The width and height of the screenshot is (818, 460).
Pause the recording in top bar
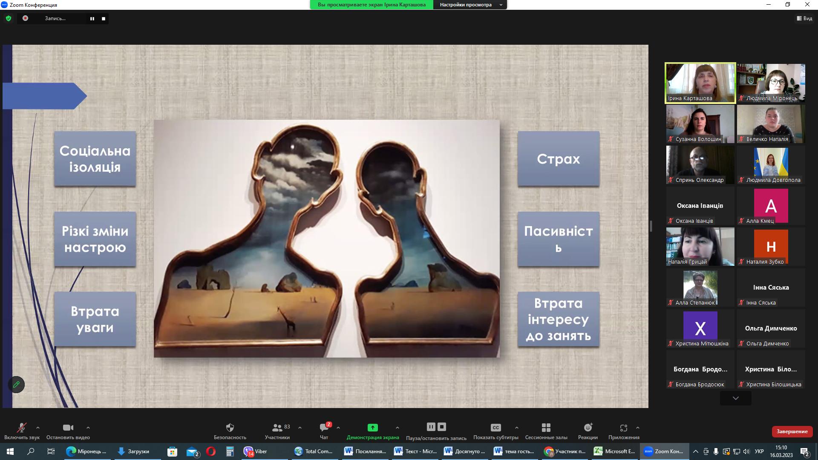92,19
